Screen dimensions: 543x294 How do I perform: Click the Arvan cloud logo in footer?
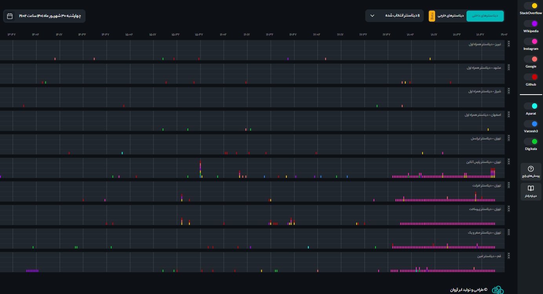coord(497,290)
